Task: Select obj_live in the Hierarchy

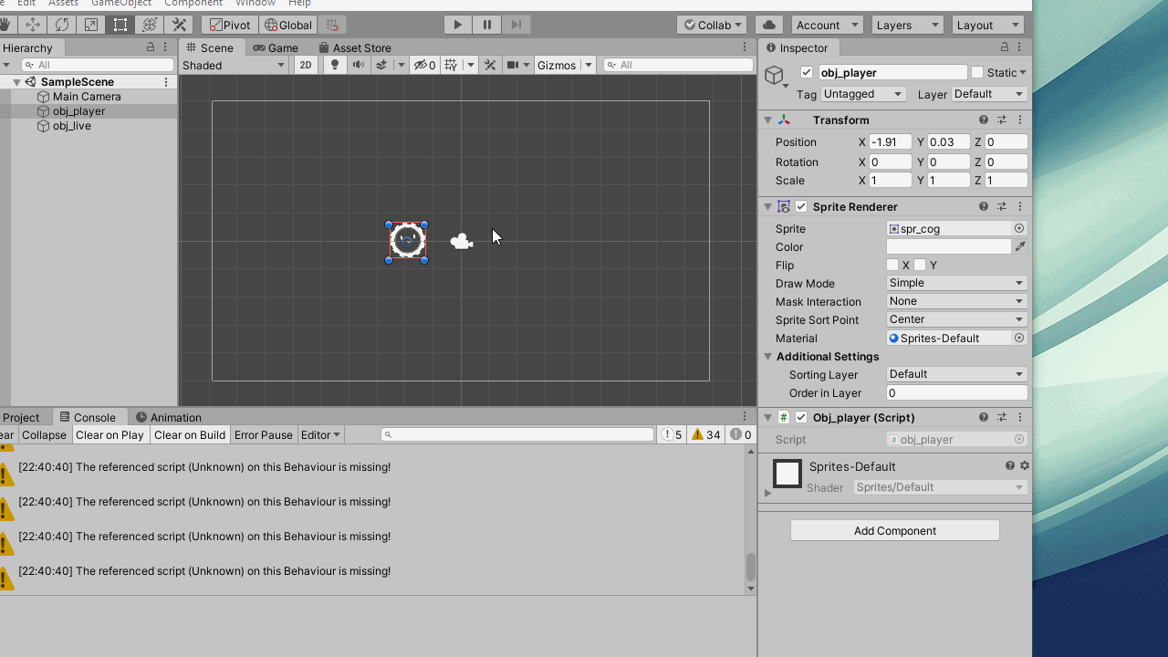Action: 78,126
